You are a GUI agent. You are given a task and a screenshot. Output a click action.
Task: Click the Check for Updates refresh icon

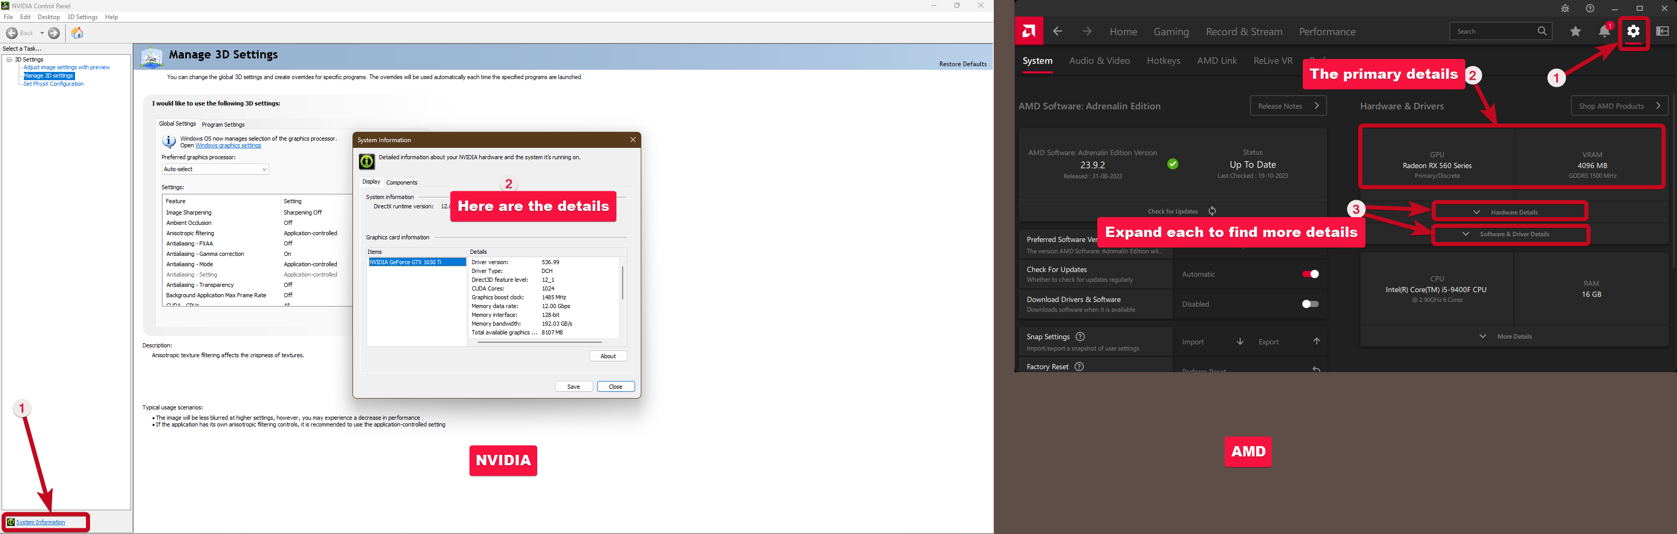click(1212, 211)
